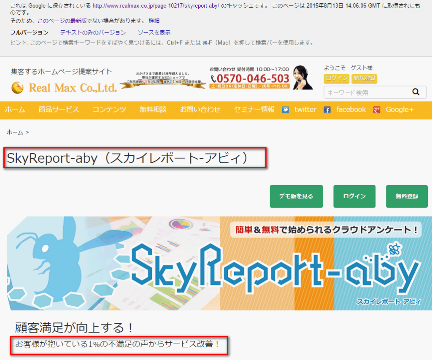Click the Google+ red icon
Image resolution: width=432 pixels, height=360 pixels.
coord(377,110)
